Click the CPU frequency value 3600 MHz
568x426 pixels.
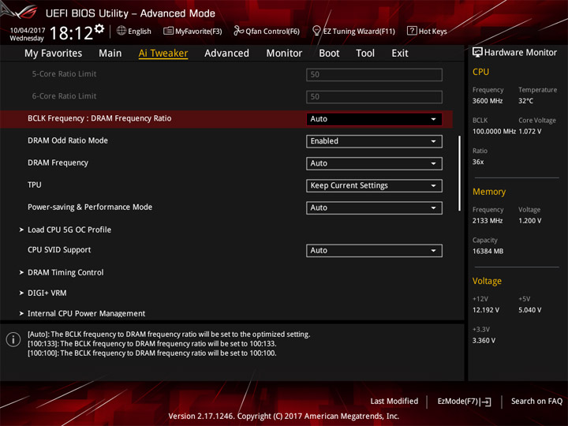pos(488,101)
